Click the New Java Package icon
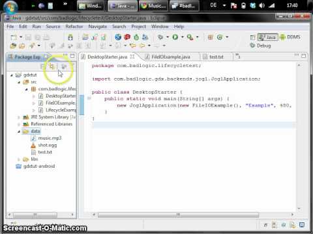313x234 pixels. coord(210,37)
